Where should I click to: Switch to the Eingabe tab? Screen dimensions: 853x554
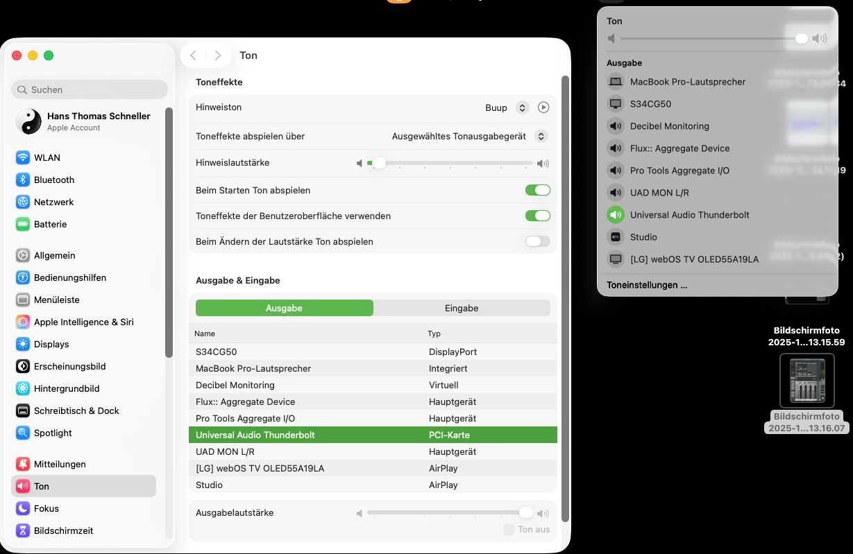click(x=462, y=308)
